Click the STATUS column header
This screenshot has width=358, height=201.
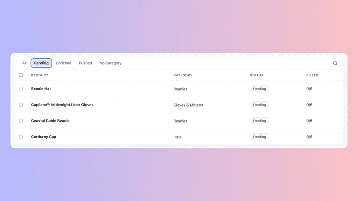(x=256, y=75)
